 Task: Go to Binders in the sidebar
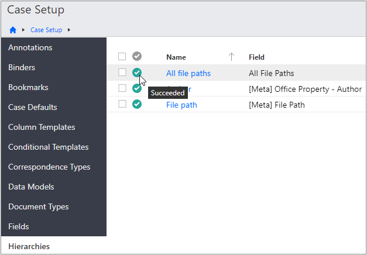[x=22, y=67]
